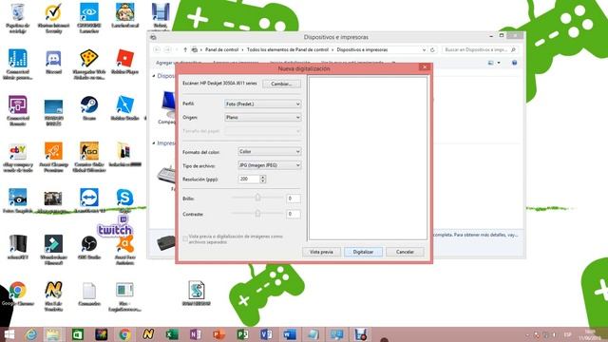Viewport: 608px width, 342px height.
Task: Open the Roblox Studio desktop icon
Action: [124, 107]
